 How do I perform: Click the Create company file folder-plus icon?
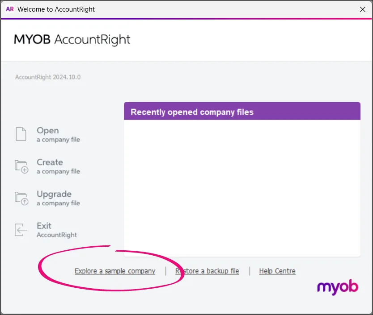tap(21, 166)
